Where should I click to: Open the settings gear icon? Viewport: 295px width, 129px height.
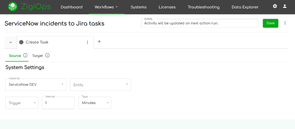[x=275, y=6]
